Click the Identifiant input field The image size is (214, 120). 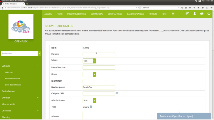(x=94, y=81)
